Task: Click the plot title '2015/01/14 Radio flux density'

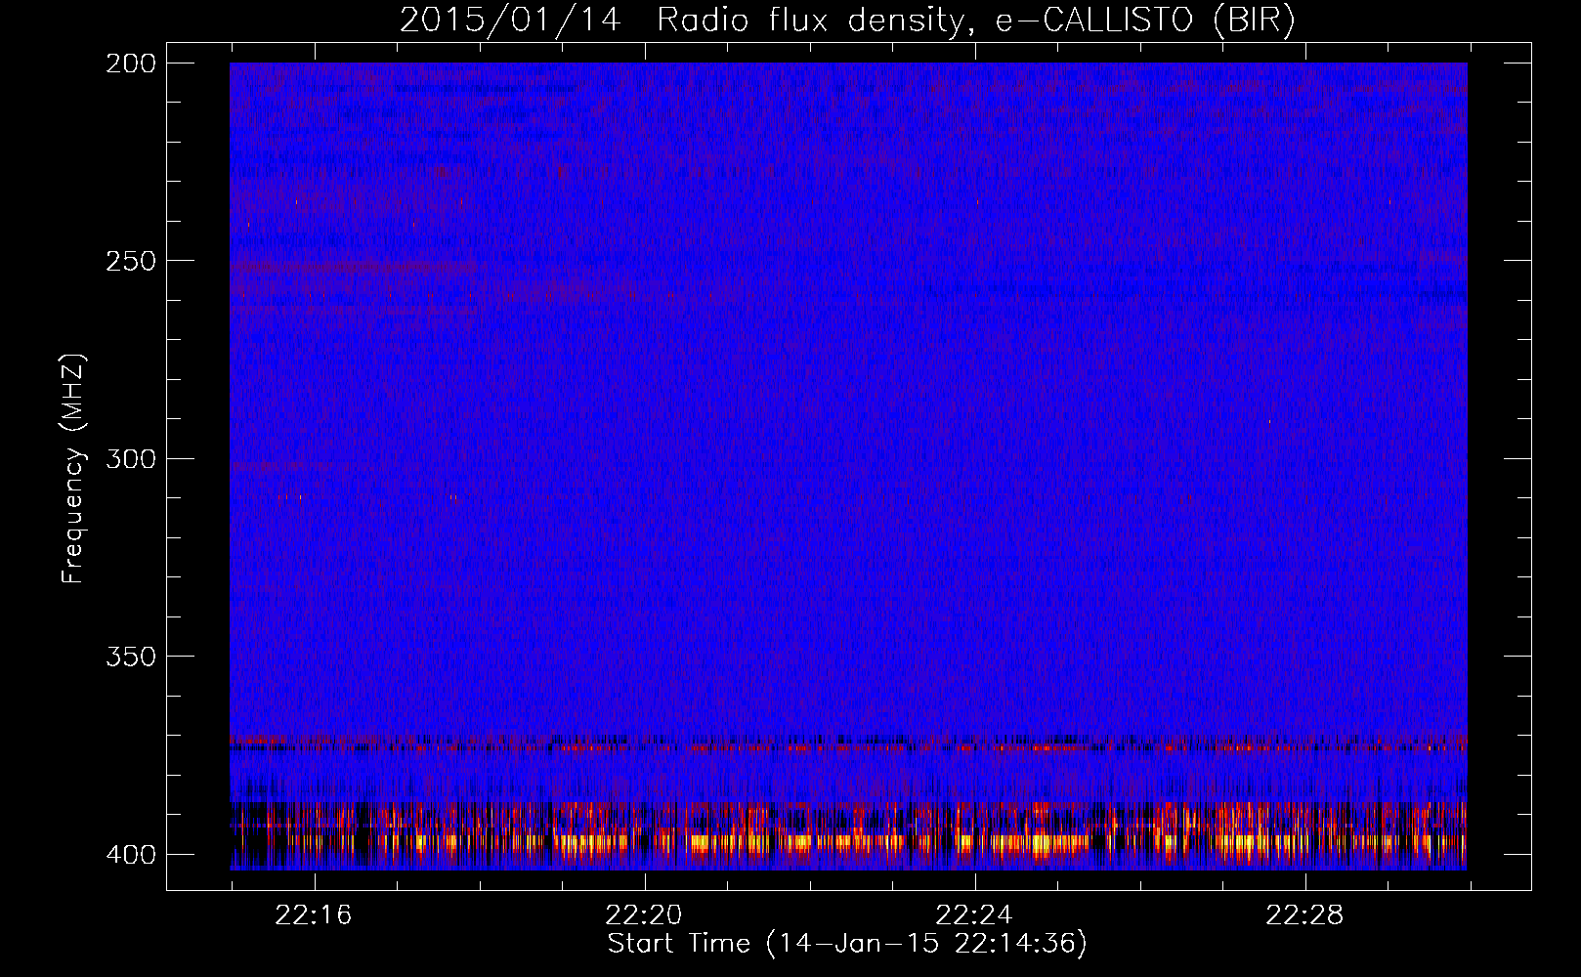Action: click(x=847, y=21)
